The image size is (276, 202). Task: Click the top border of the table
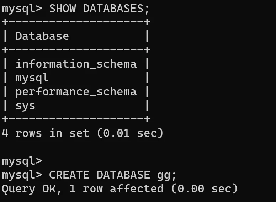(76, 22)
